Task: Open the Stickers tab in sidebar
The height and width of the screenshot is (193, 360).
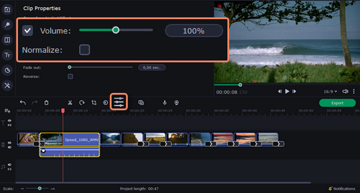Action: pos(7,70)
